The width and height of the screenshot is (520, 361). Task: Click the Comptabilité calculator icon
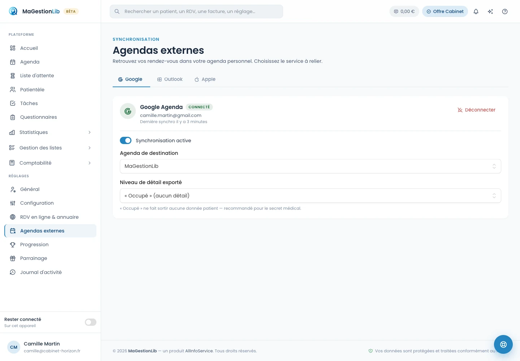click(12, 163)
